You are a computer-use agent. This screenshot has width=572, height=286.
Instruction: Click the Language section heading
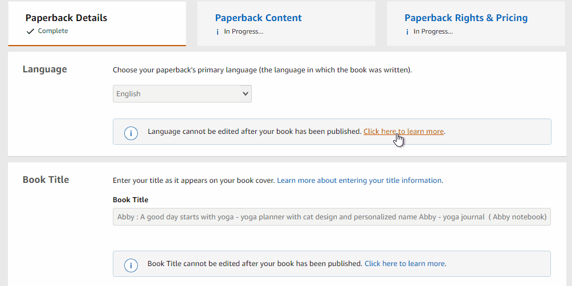45,70
